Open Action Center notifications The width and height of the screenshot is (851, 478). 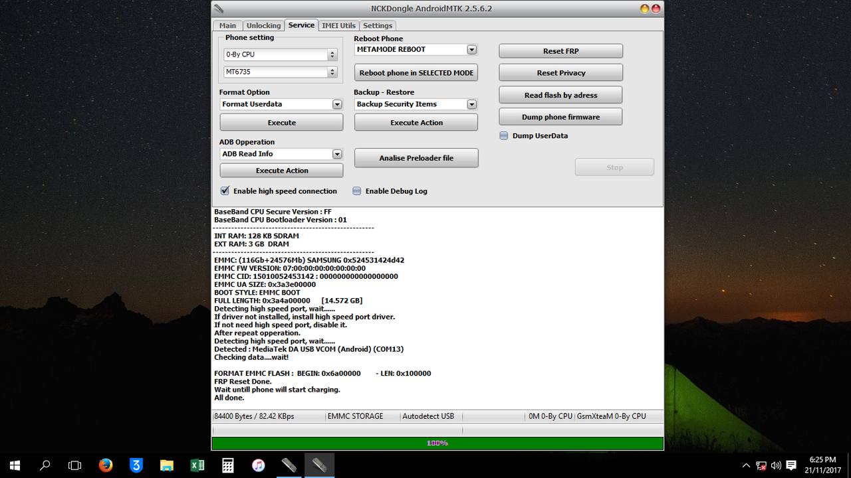[791, 465]
